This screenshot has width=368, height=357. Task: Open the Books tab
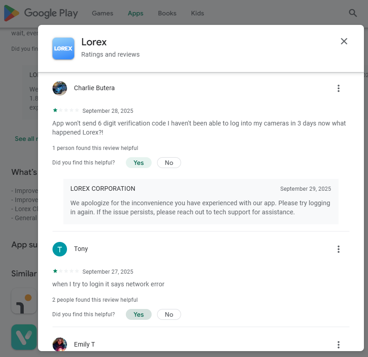pyautogui.click(x=167, y=13)
